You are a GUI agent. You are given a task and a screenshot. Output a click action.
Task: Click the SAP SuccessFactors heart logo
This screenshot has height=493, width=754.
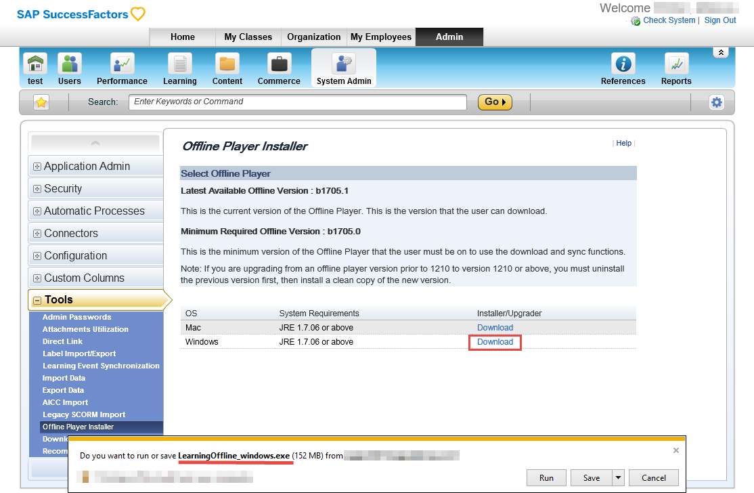(x=138, y=14)
